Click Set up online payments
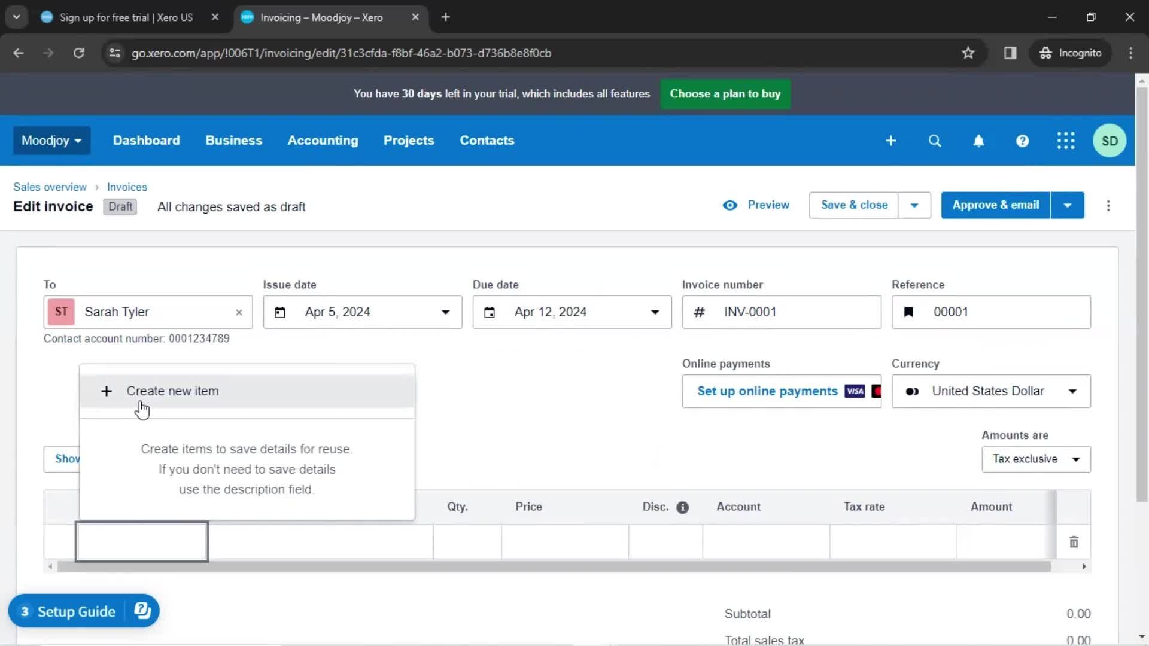This screenshot has width=1149, height=646. tap(767, 391)
